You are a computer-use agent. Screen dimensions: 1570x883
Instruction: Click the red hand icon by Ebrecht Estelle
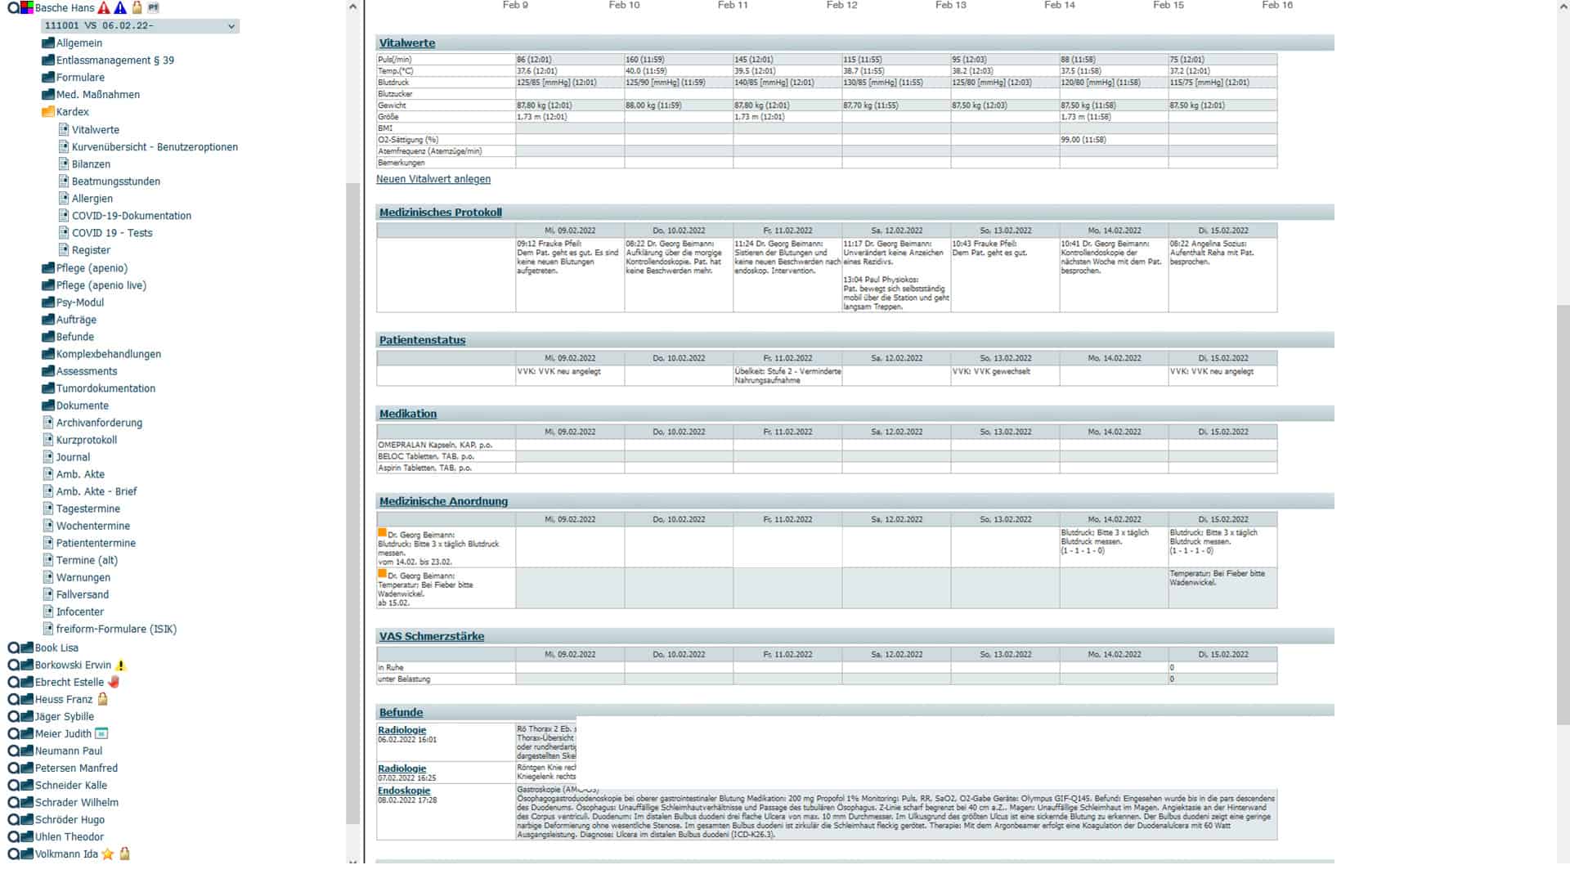point(114,682)
